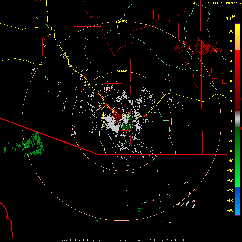Click the -30 value on velocity scale
Viewport: 242px width, 242px height.
(x=230, y=151)
